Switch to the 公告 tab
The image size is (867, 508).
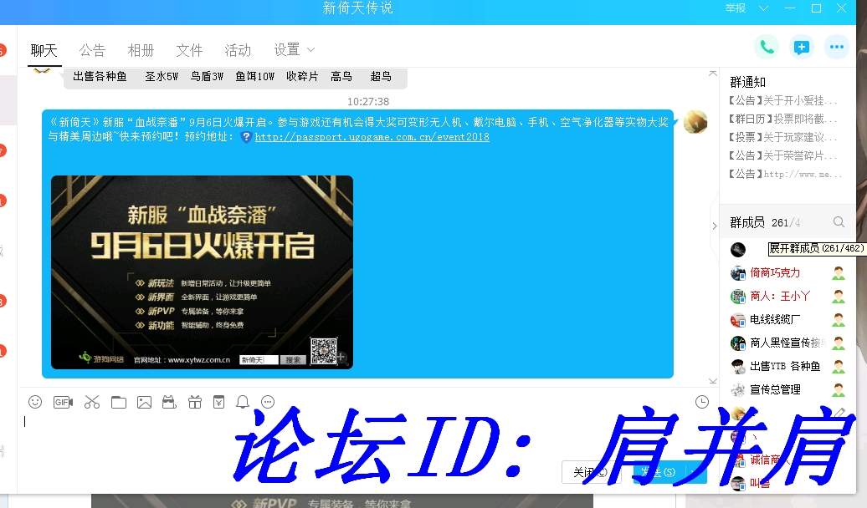pyautogui.click(x=92, y=50)
